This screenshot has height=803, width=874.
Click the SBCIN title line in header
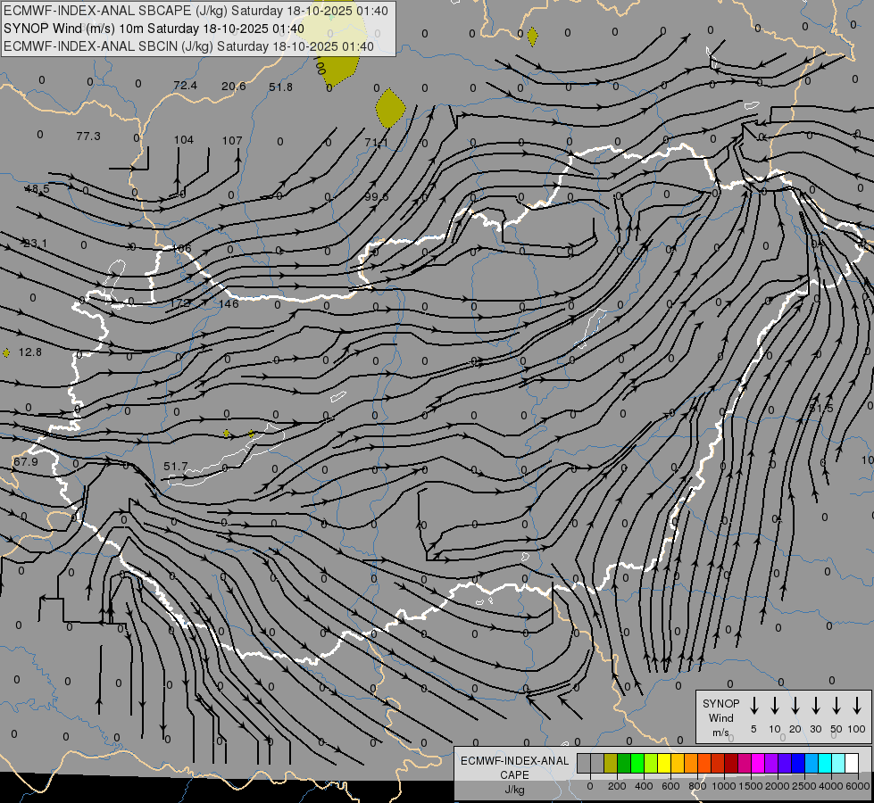pyautogui.click(x=188, y=46)
